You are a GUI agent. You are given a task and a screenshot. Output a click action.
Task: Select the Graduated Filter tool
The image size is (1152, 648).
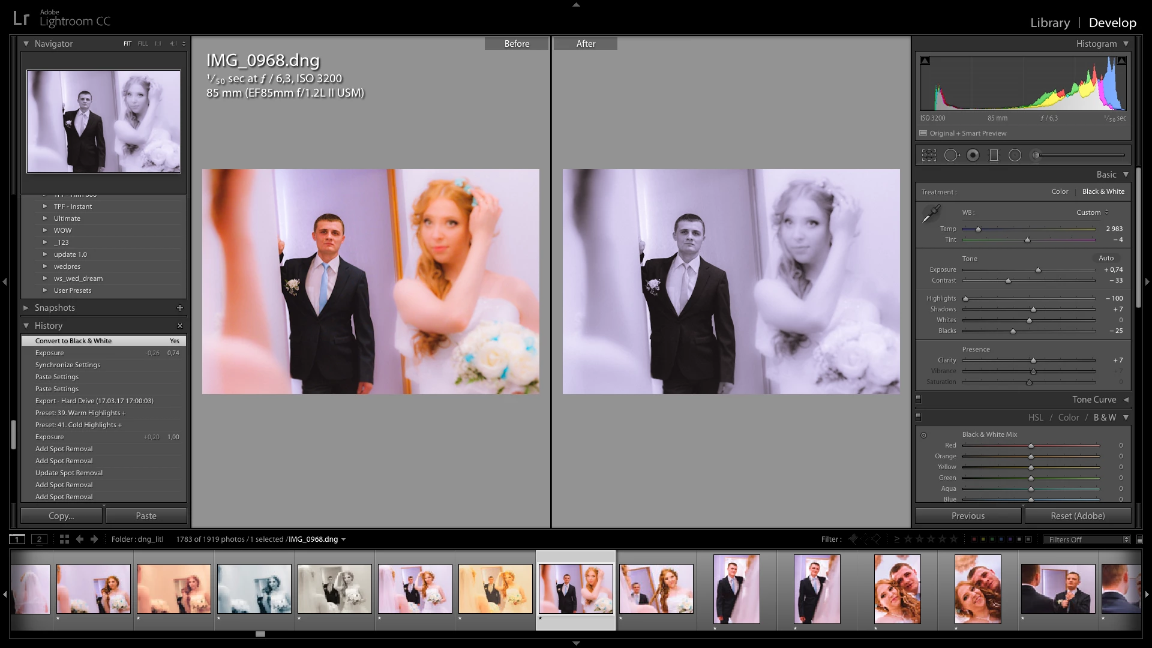click(x=994, y=155)
